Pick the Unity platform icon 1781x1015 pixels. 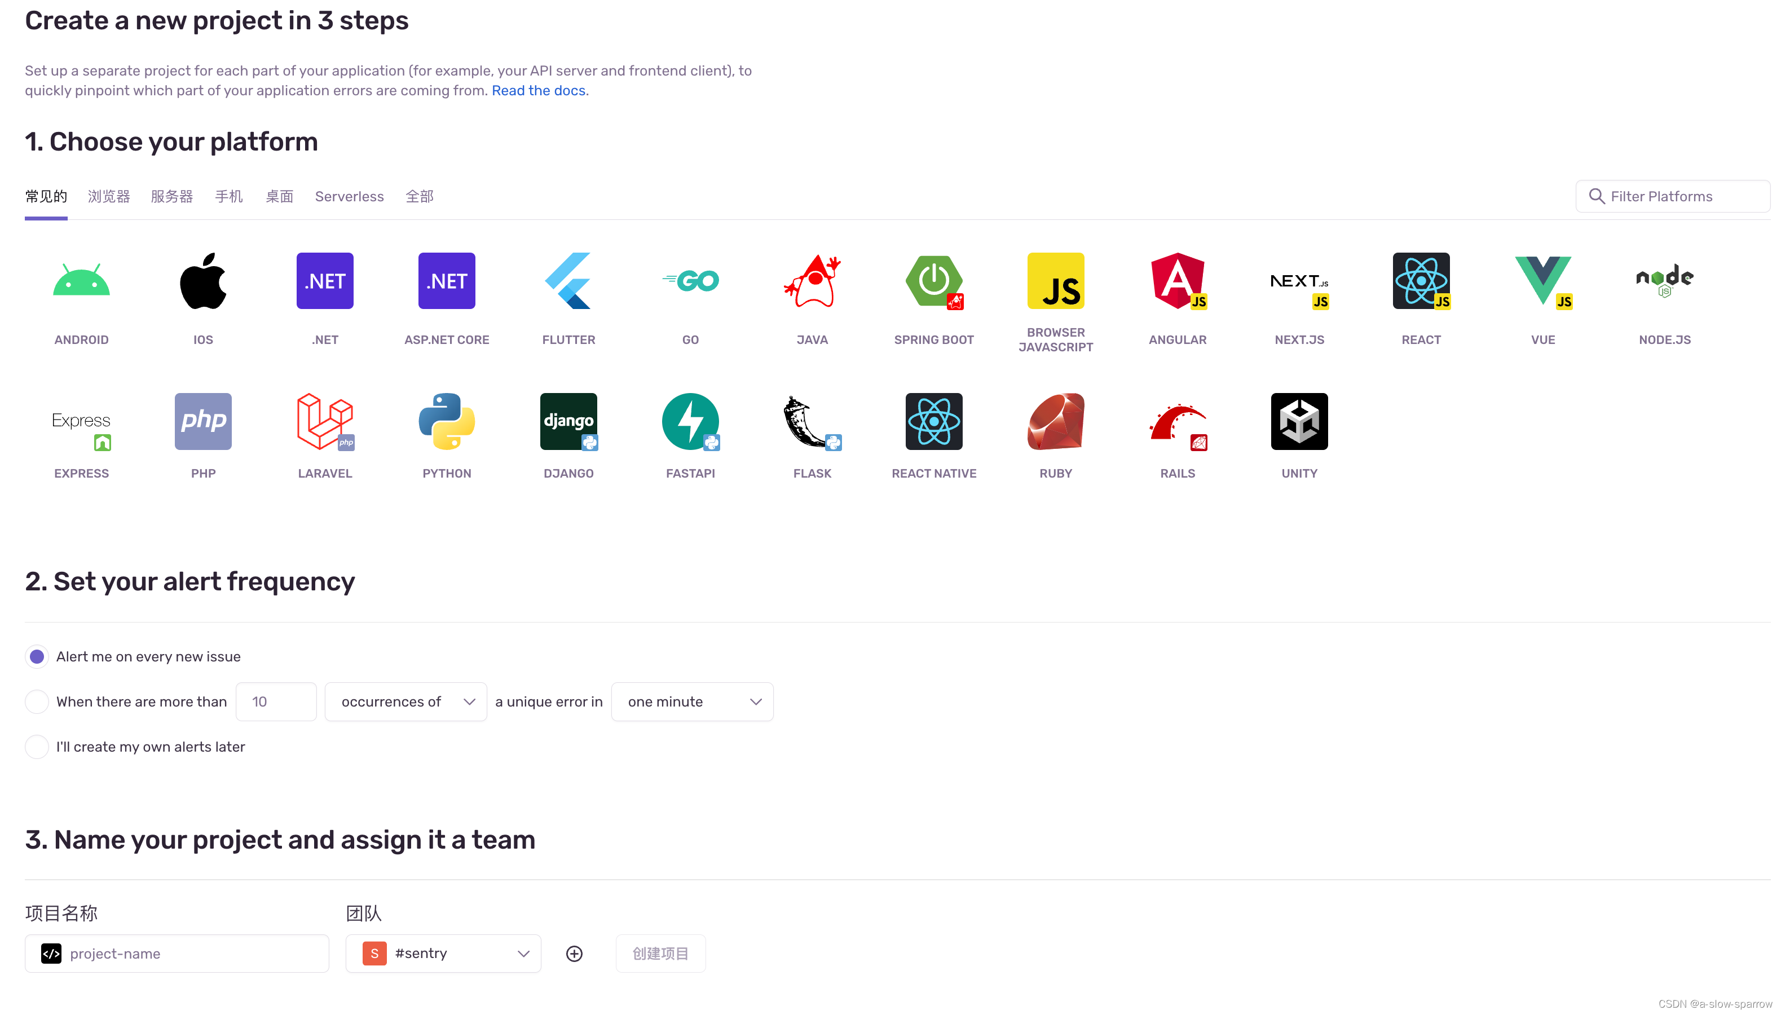[x=1299, y=422]
